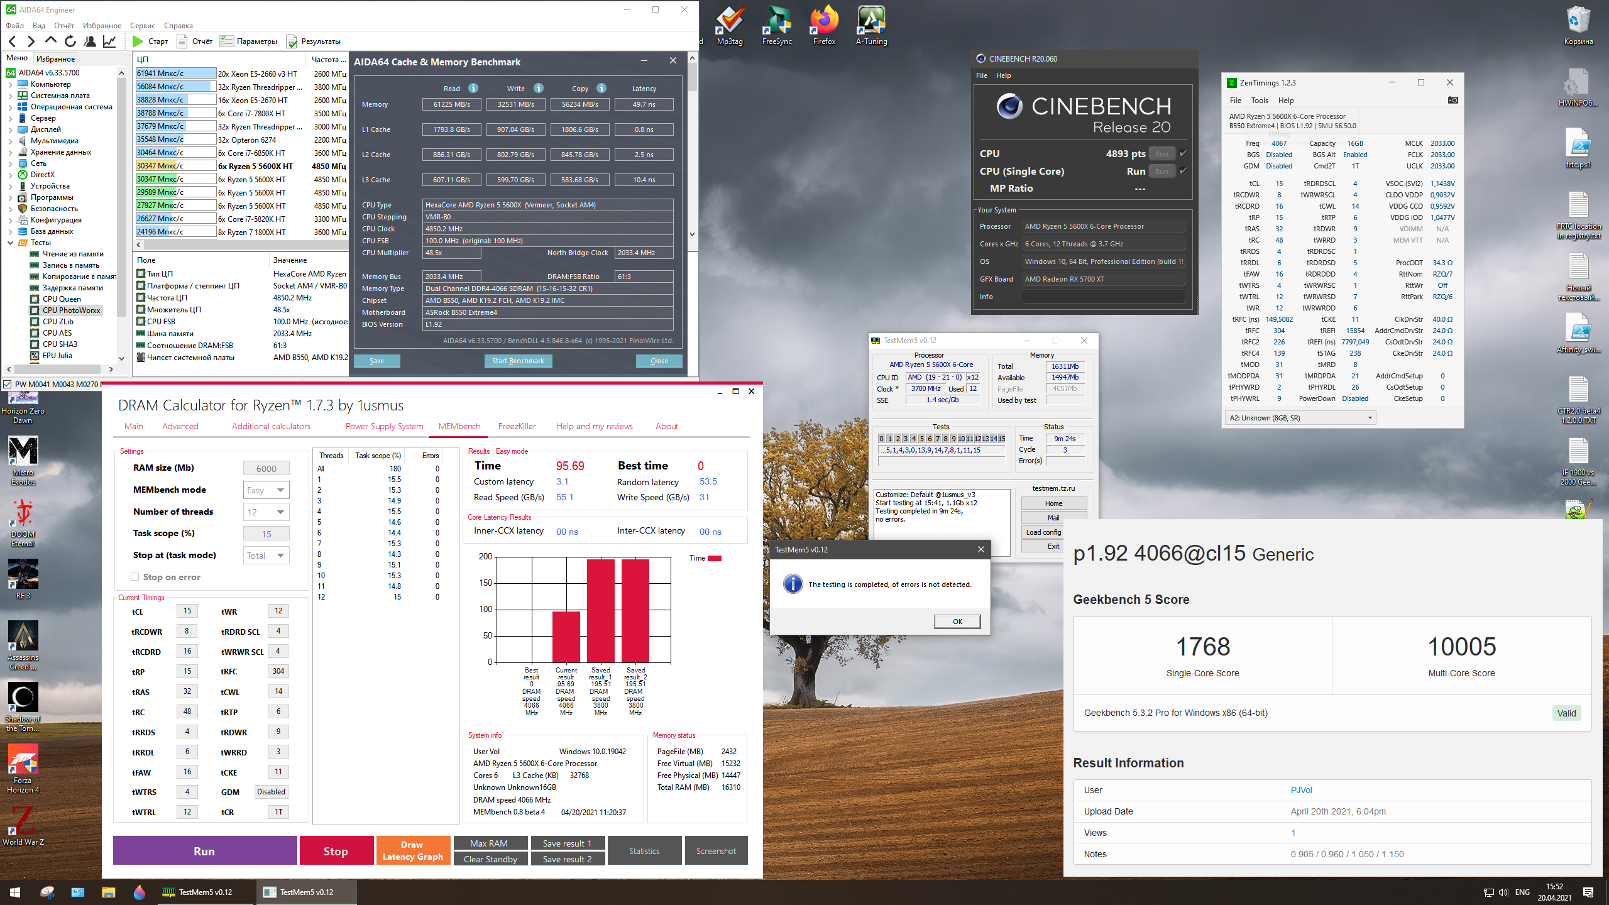Open the AIDA64 graph toolbar icon

click(109, 41)
